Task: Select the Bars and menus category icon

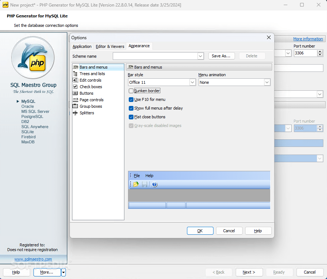Action: pyautogui.click(x=76, y=67)
